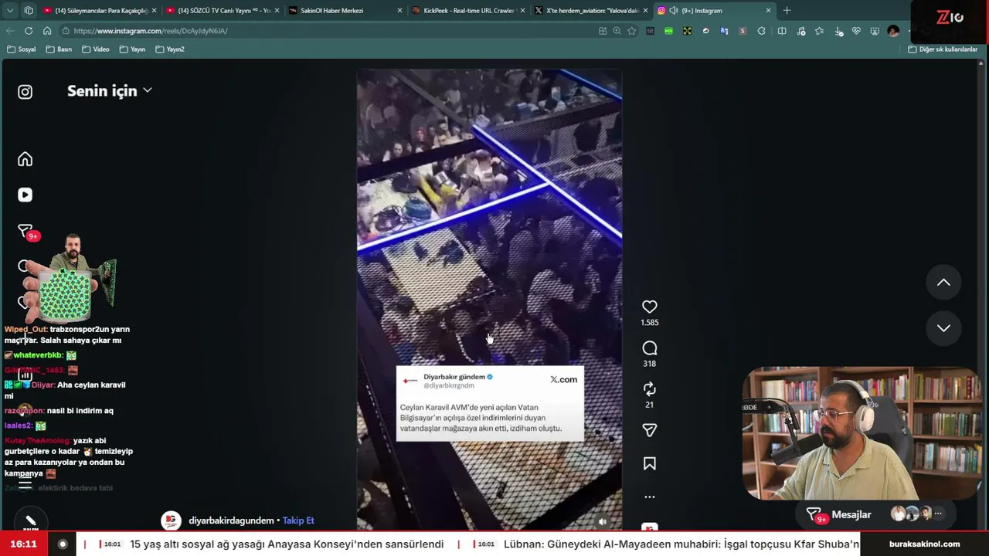Open the Video bookmarks folder
Image resolution: width=989 pixels, height=556 pixels.
point(96,49)
